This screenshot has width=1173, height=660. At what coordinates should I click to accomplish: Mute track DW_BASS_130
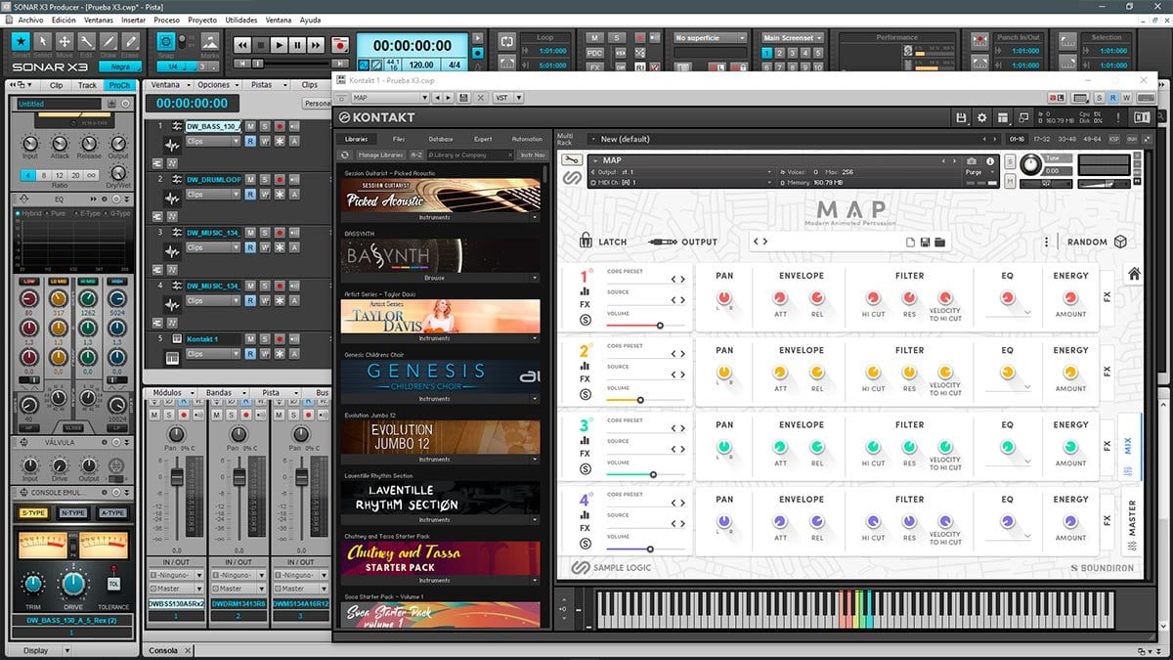point(250,126)
